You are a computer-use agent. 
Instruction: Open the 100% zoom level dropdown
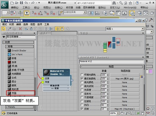point(118,113)
